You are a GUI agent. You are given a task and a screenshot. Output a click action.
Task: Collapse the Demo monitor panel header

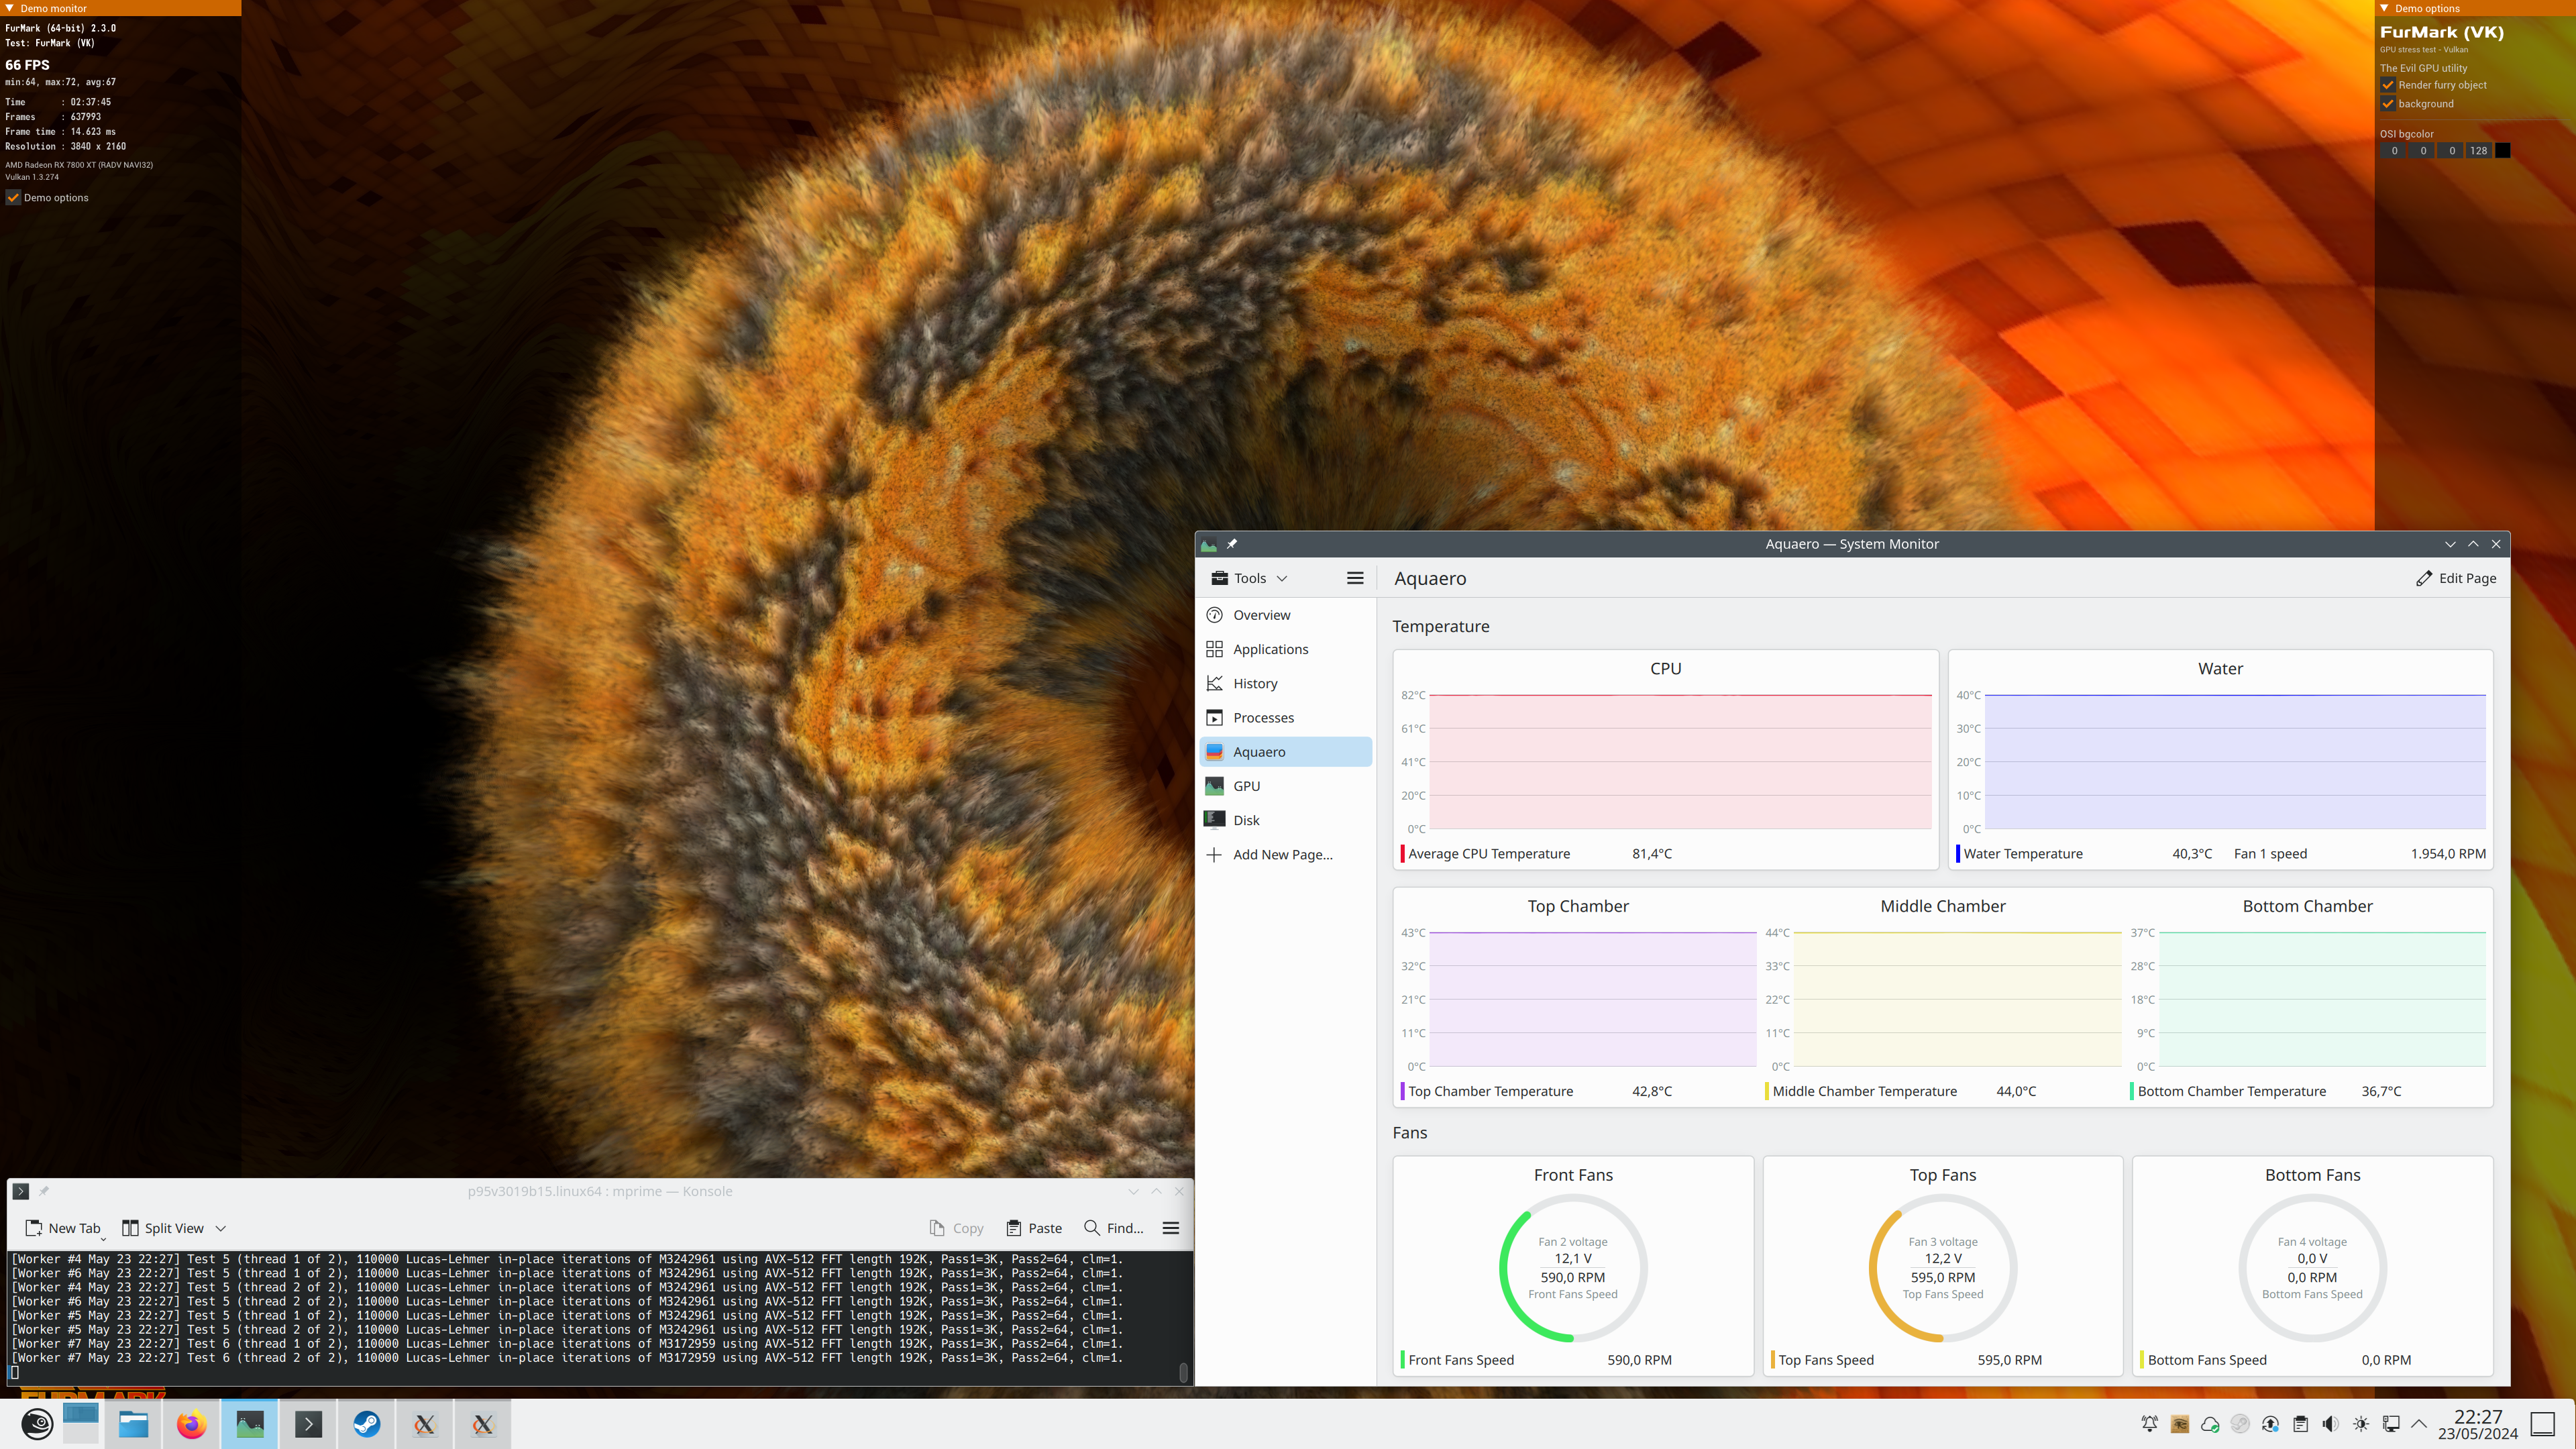[10, 8]
